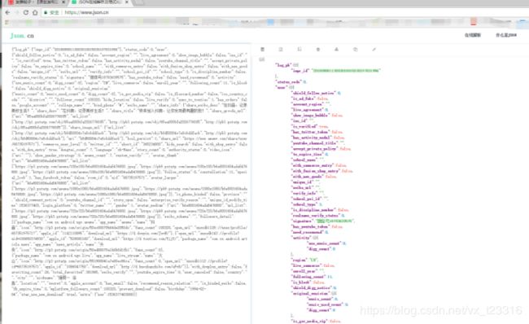The height and width of the screenshot is (324, 529).
Task: Collapse the "user" node
Action: (x=291, y=87)
